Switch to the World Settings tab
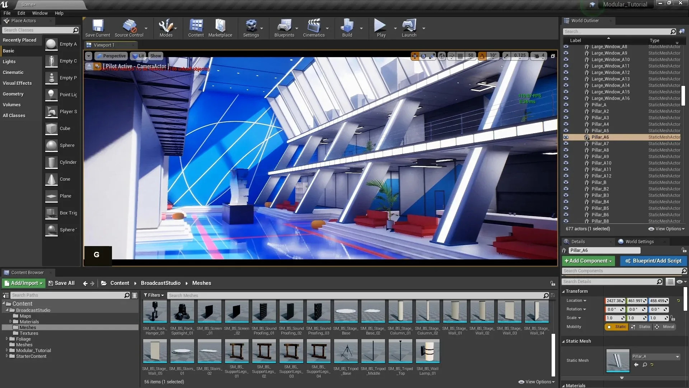This screenshot has width=689, height=388. point(639,242)
